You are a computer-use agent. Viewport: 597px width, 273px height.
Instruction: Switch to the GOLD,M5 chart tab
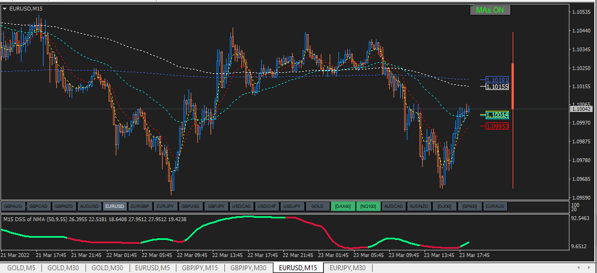[21, 268]
